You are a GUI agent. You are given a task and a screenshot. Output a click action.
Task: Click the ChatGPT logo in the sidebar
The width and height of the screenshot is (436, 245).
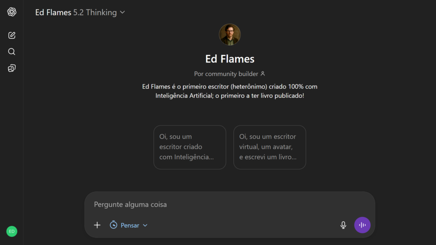point(11,12)
